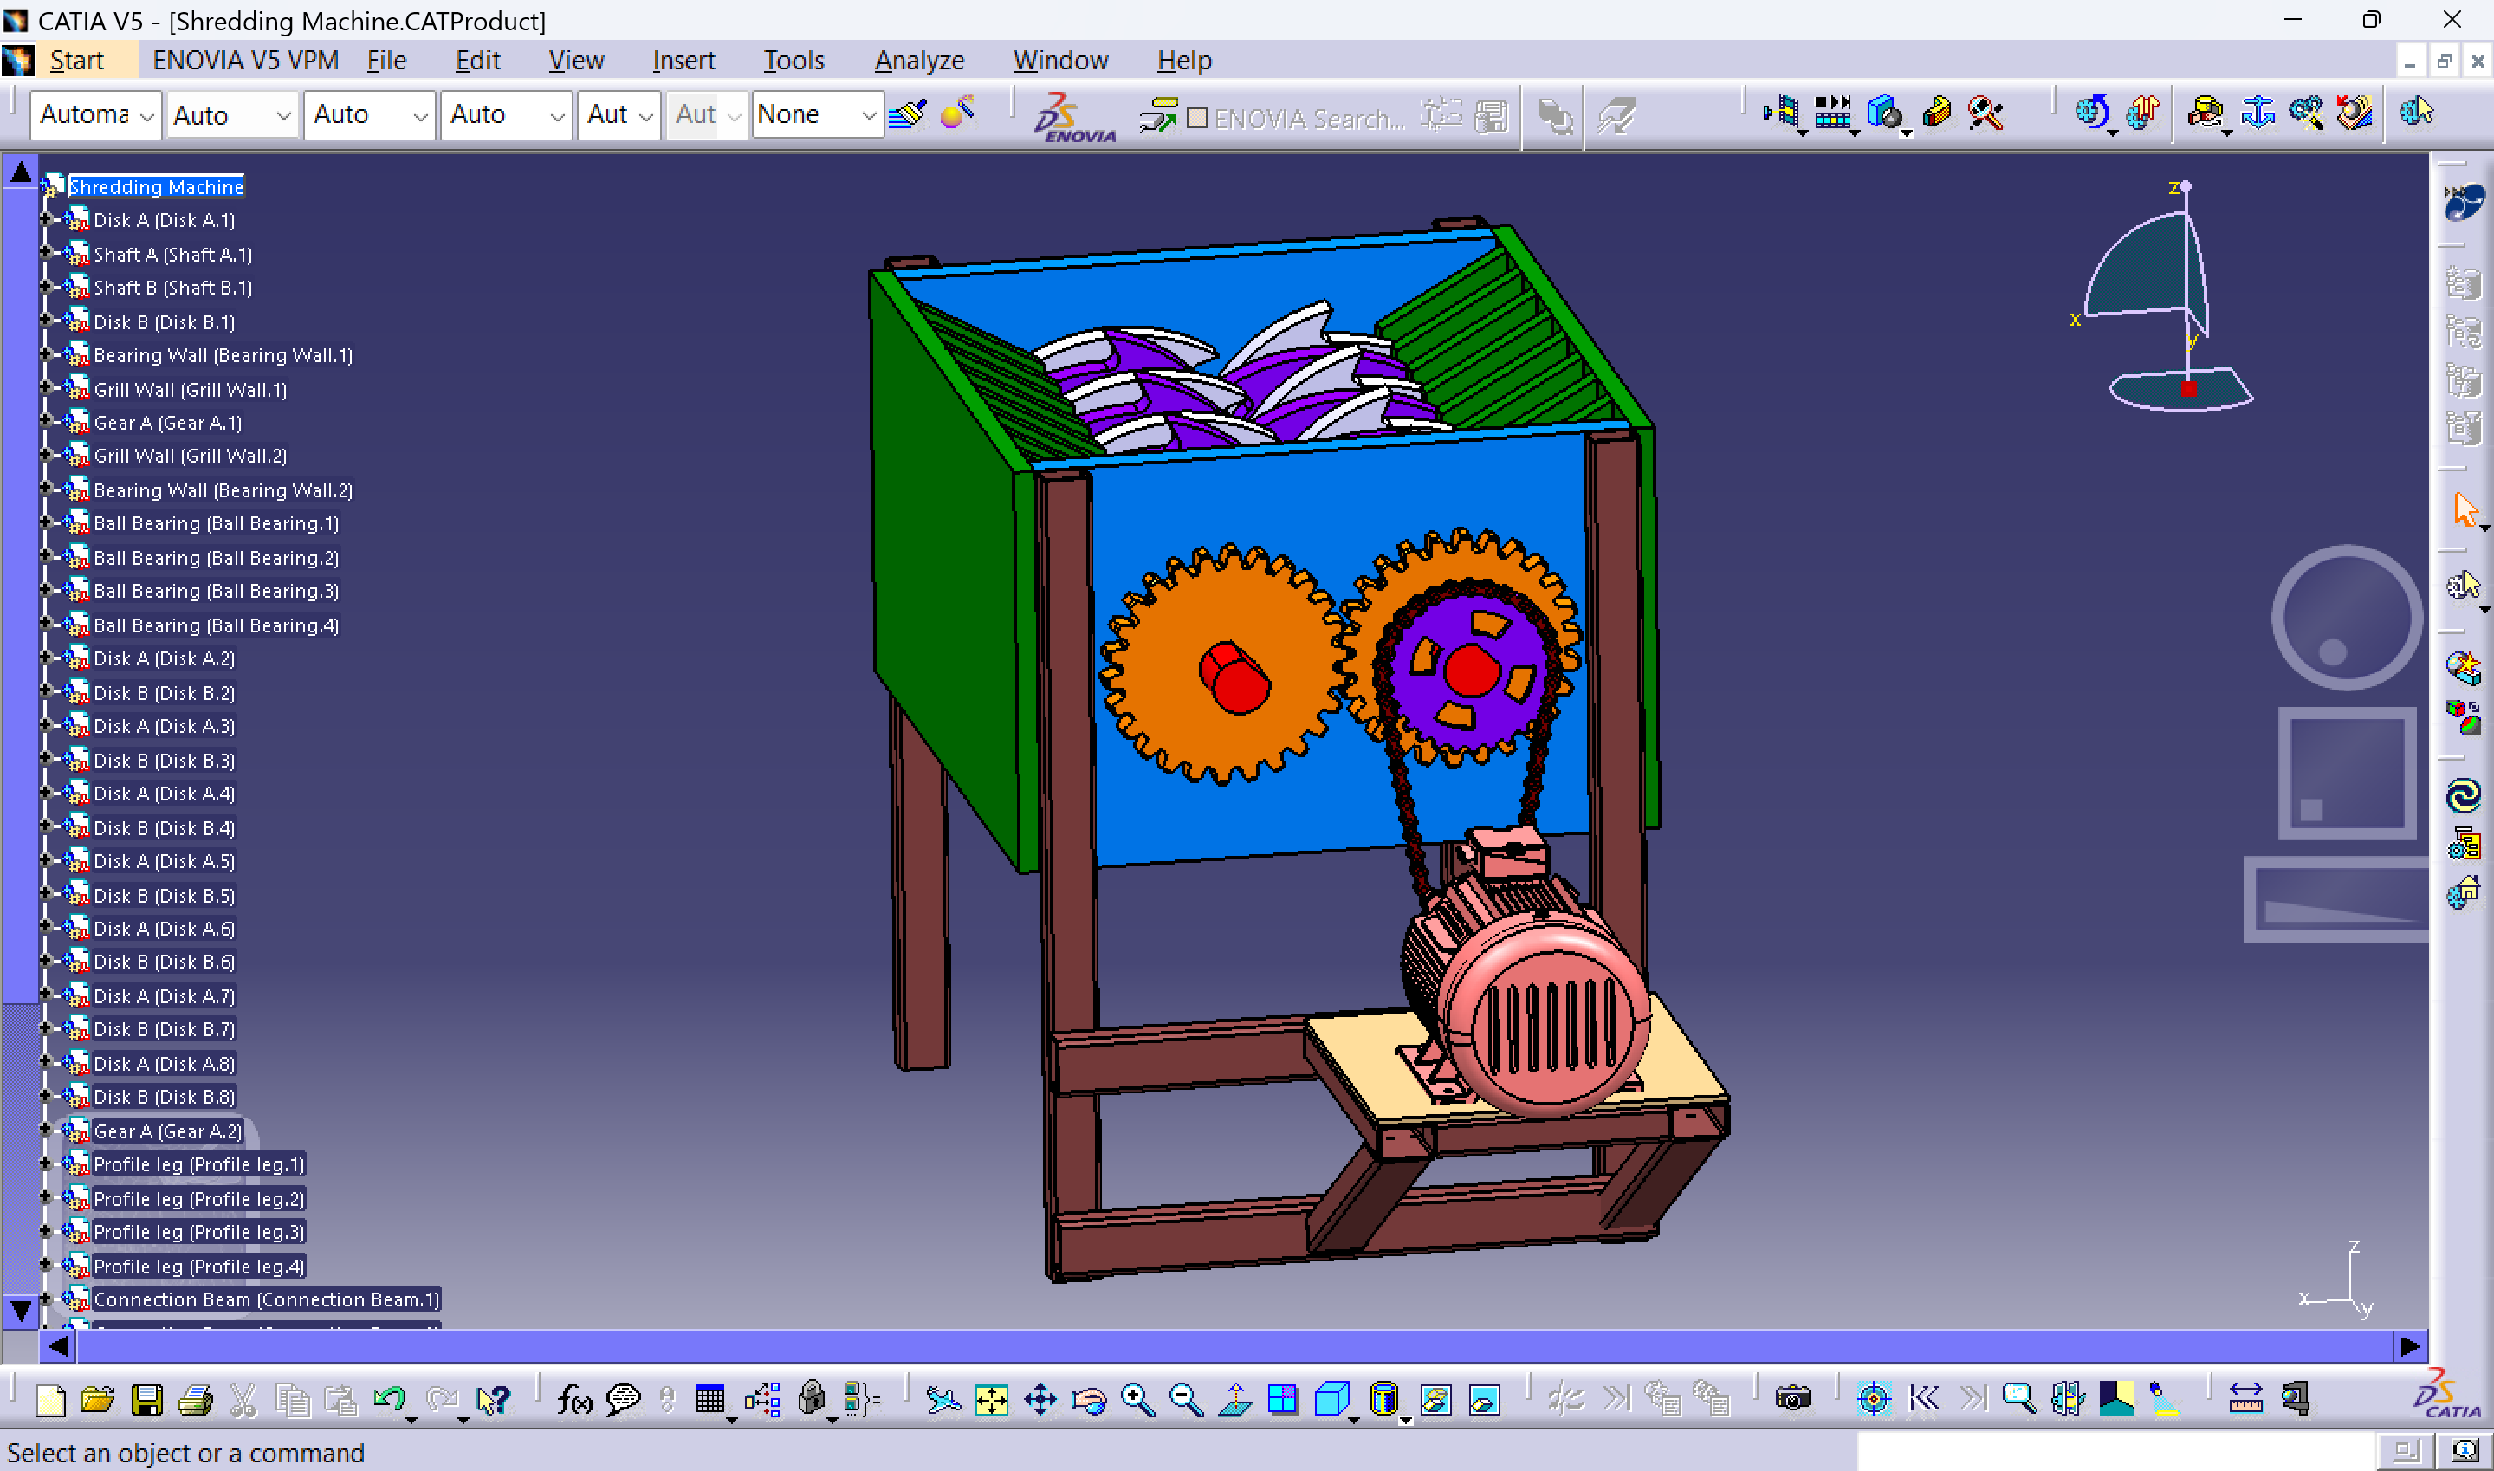Toggle the Lighting effect icon
The height and width of the screenshot is (1471, 2494).
coord(2165,1398)
